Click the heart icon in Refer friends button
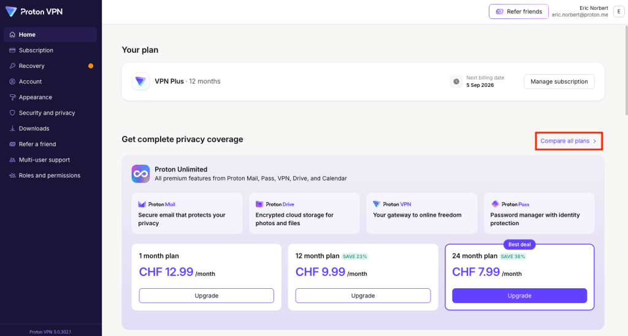This screenshot has width=628, height=336. (499, 12)
